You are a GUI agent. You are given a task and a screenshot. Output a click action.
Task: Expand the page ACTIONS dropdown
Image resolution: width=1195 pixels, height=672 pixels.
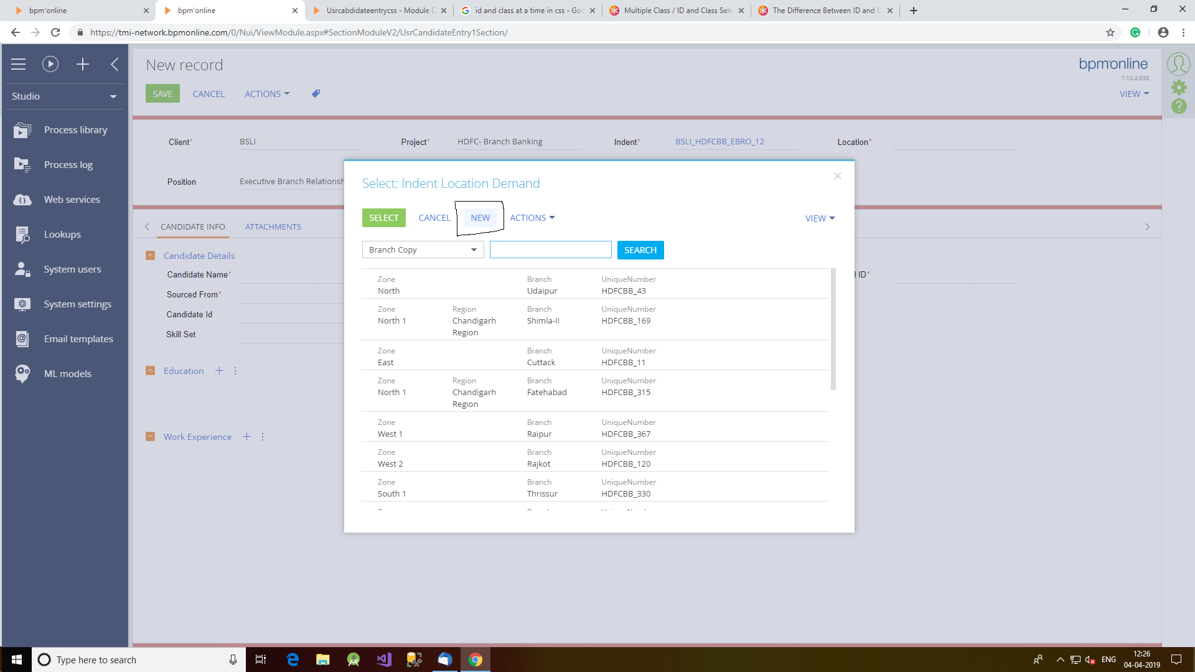pyautogui.click(x=267, y=94)
